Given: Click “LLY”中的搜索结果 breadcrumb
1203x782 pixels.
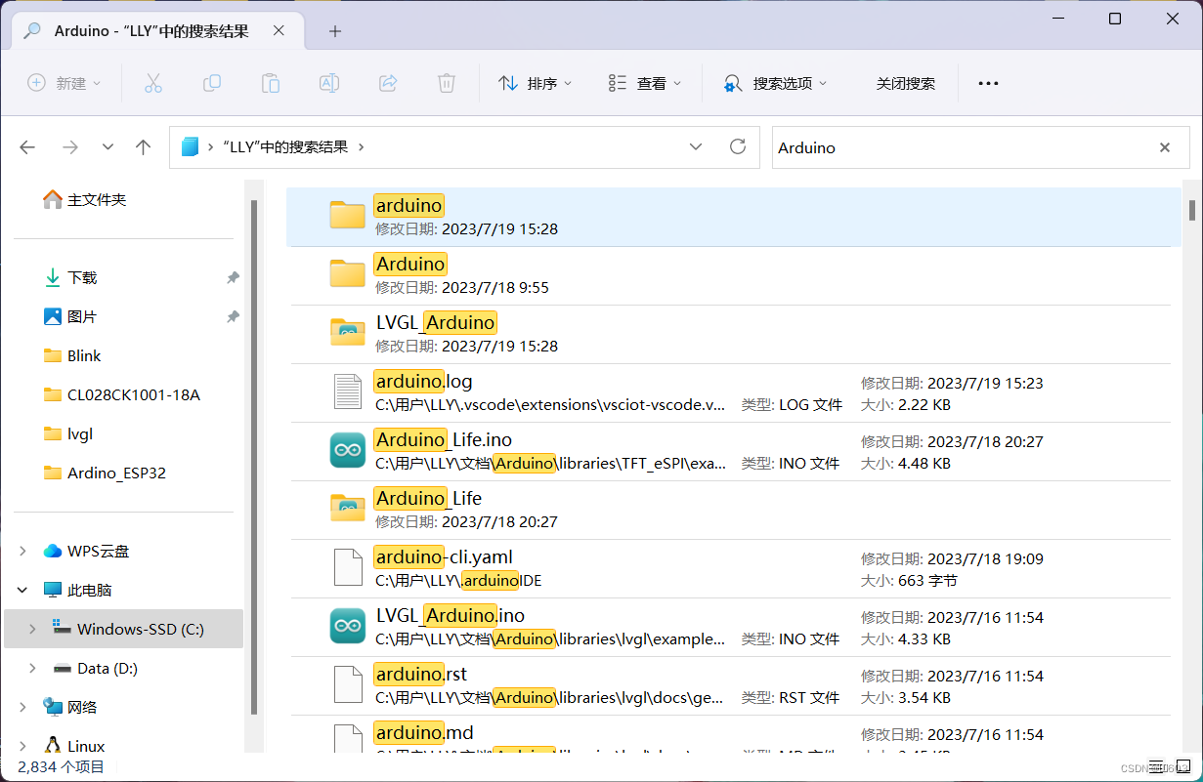Looking at the screenshot, I should click(285, 146).
